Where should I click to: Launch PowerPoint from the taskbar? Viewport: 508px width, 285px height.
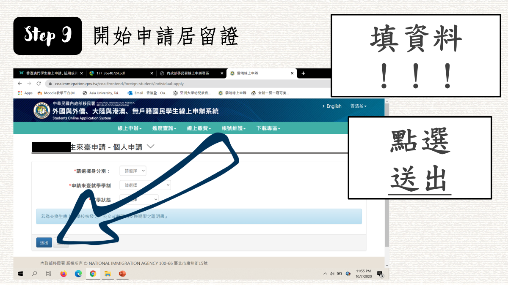pyautogui.click(x=122, y=274)
